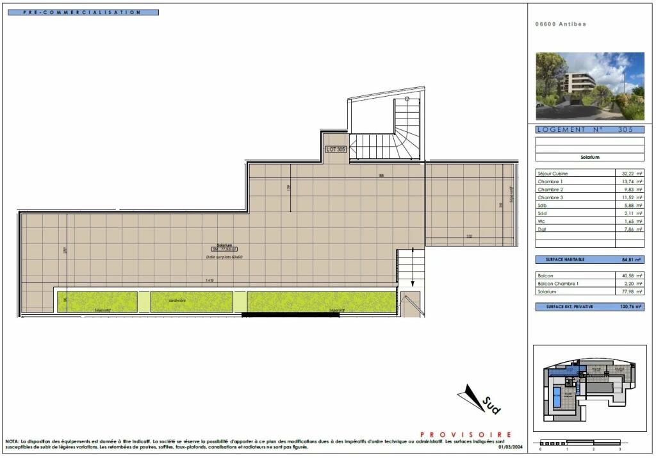Select the middle Jardinière green planter
Screen dimensions: 656x458
coord(183,301)
